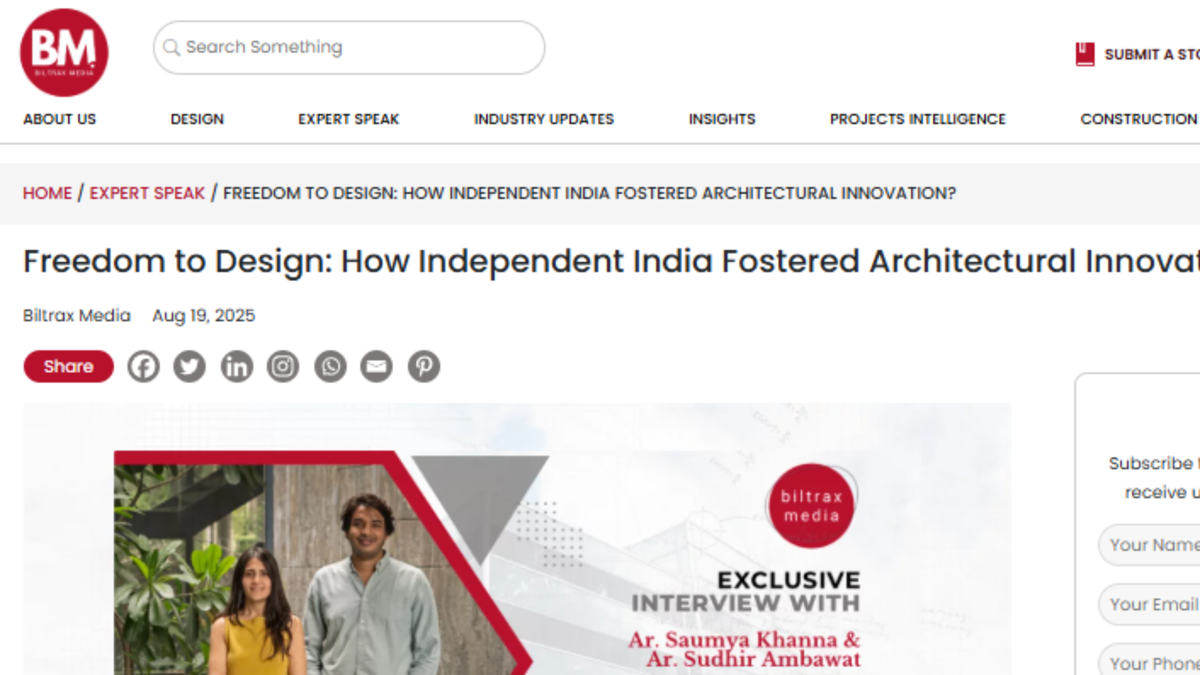Image resolution: width=1200 pixels, height=675 pixels.
Task: Open the About Us menu
Action: [x=60, y=119]
